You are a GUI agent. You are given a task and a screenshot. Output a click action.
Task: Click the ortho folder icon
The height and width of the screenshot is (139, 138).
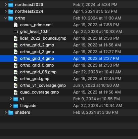(11, 18)
